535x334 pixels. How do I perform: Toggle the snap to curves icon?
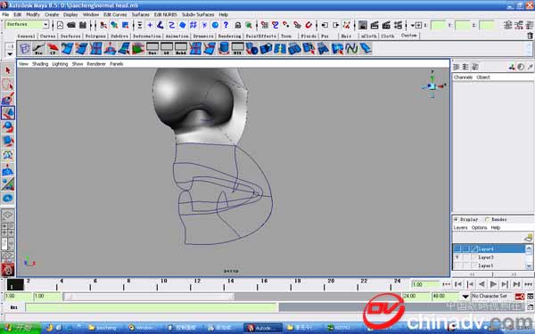pyautogui.click(x=276, y=25)
